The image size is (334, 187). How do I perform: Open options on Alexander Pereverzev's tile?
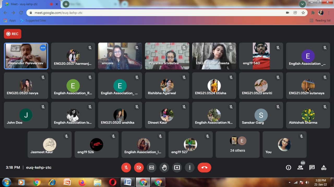(x=43, y=48)
